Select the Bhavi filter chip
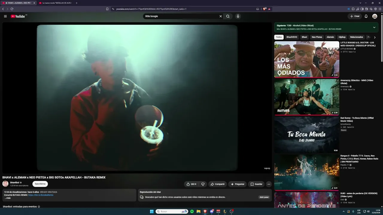Viewport: 383px width, 215px height. [304, 37]
